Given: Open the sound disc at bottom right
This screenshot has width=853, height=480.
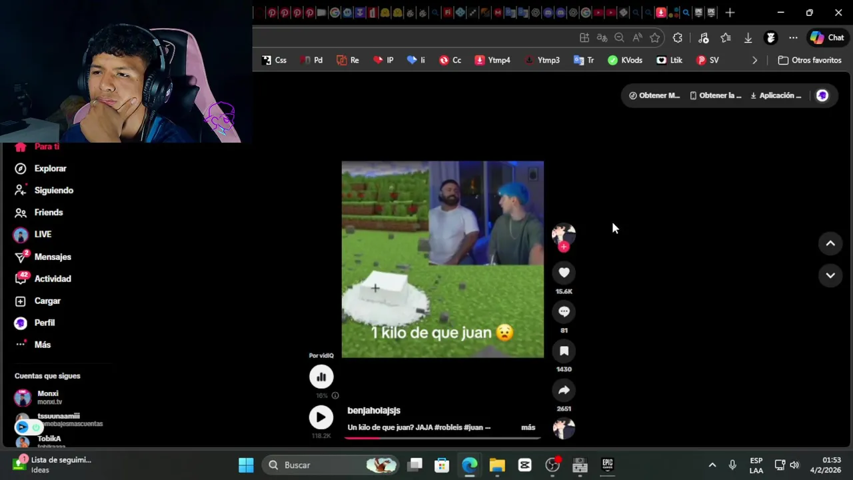Looking at the screenshot, I should pyautogui.click(x=564, y=428).
